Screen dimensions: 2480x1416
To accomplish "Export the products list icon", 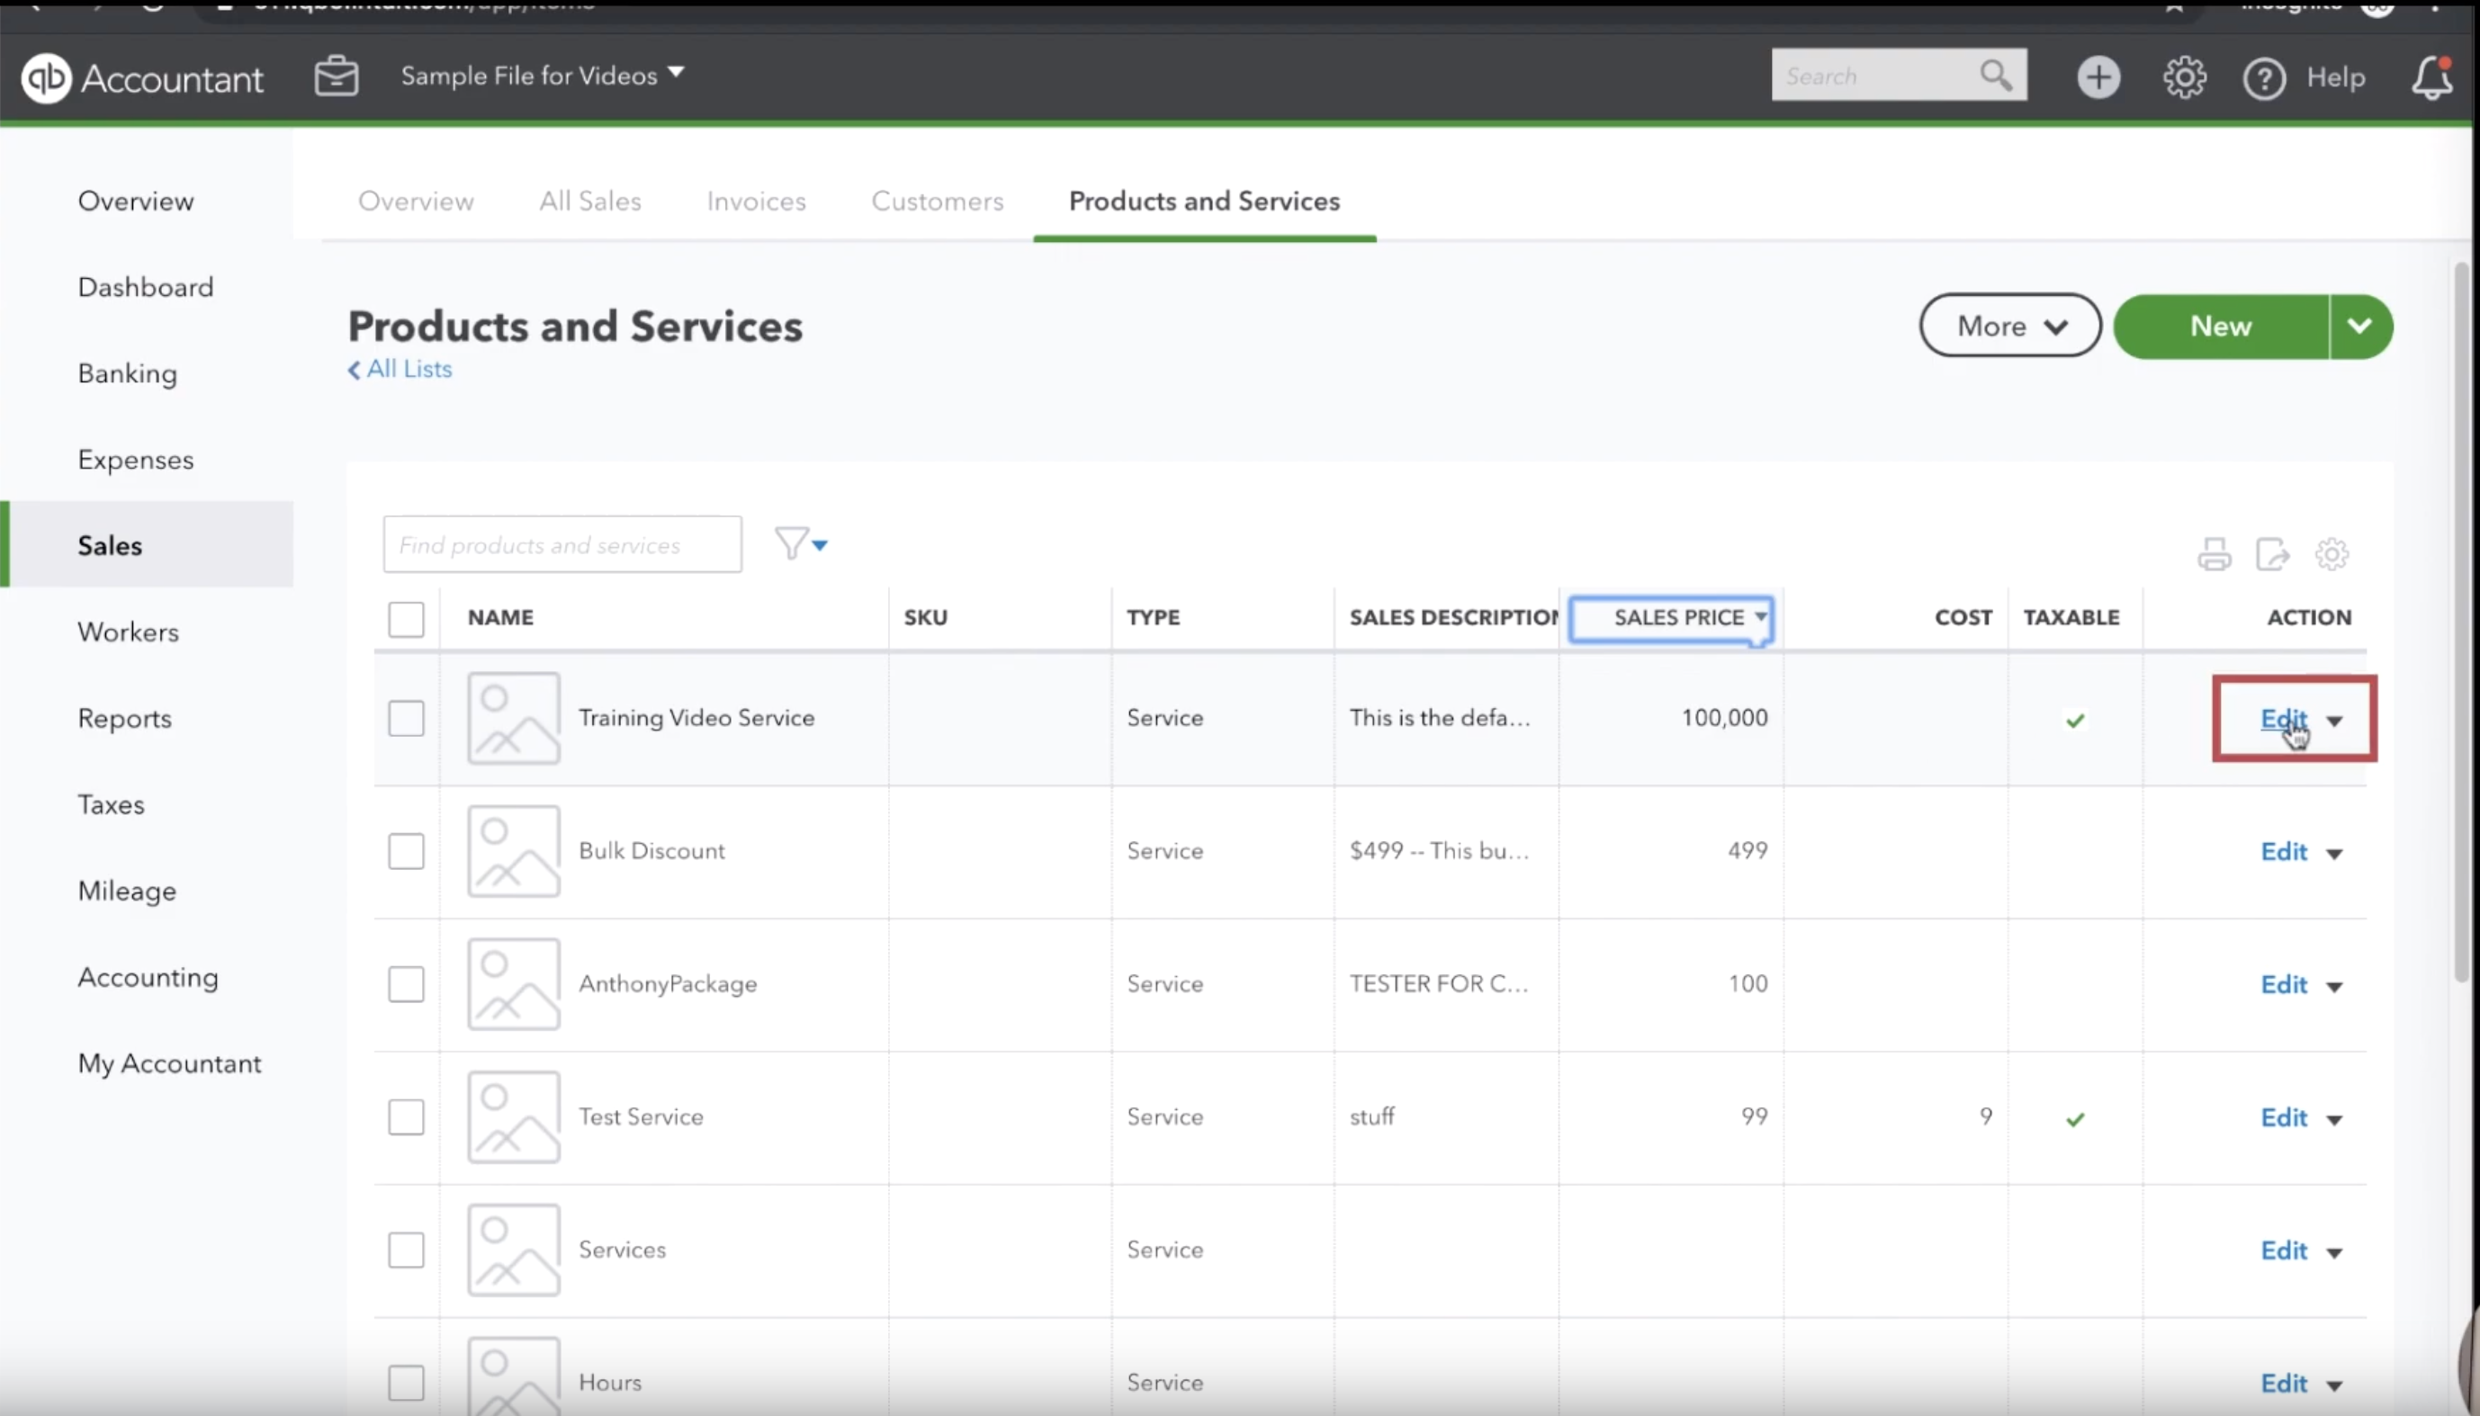I will (x=2272, y=554).
